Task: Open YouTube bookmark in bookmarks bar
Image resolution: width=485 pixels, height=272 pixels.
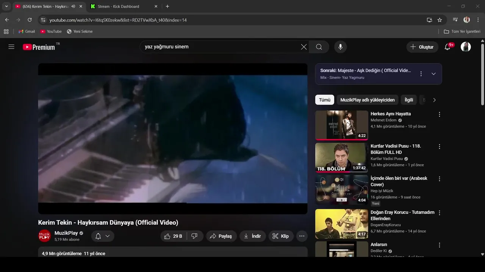Action: point(51,31)
